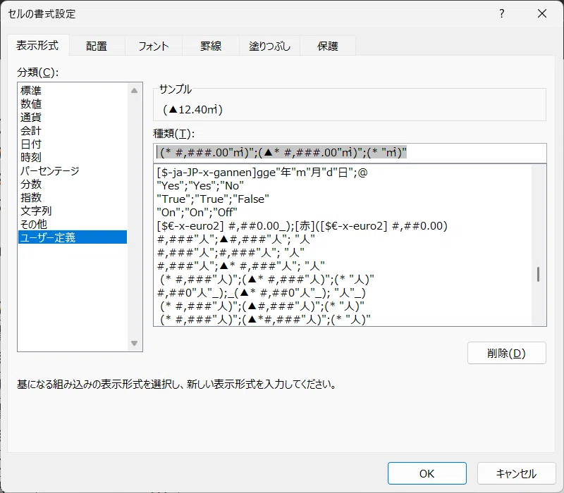Click the category list scroll up arrow
The width and height of the screenshot is (564, 493).
point(135,90)
